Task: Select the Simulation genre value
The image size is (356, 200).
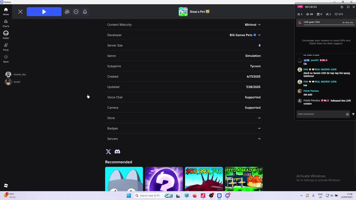Action: [253, 56]
